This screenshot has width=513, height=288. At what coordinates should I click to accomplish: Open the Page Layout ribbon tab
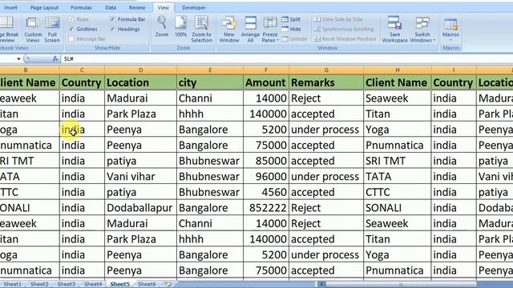(x=44, y=7)
